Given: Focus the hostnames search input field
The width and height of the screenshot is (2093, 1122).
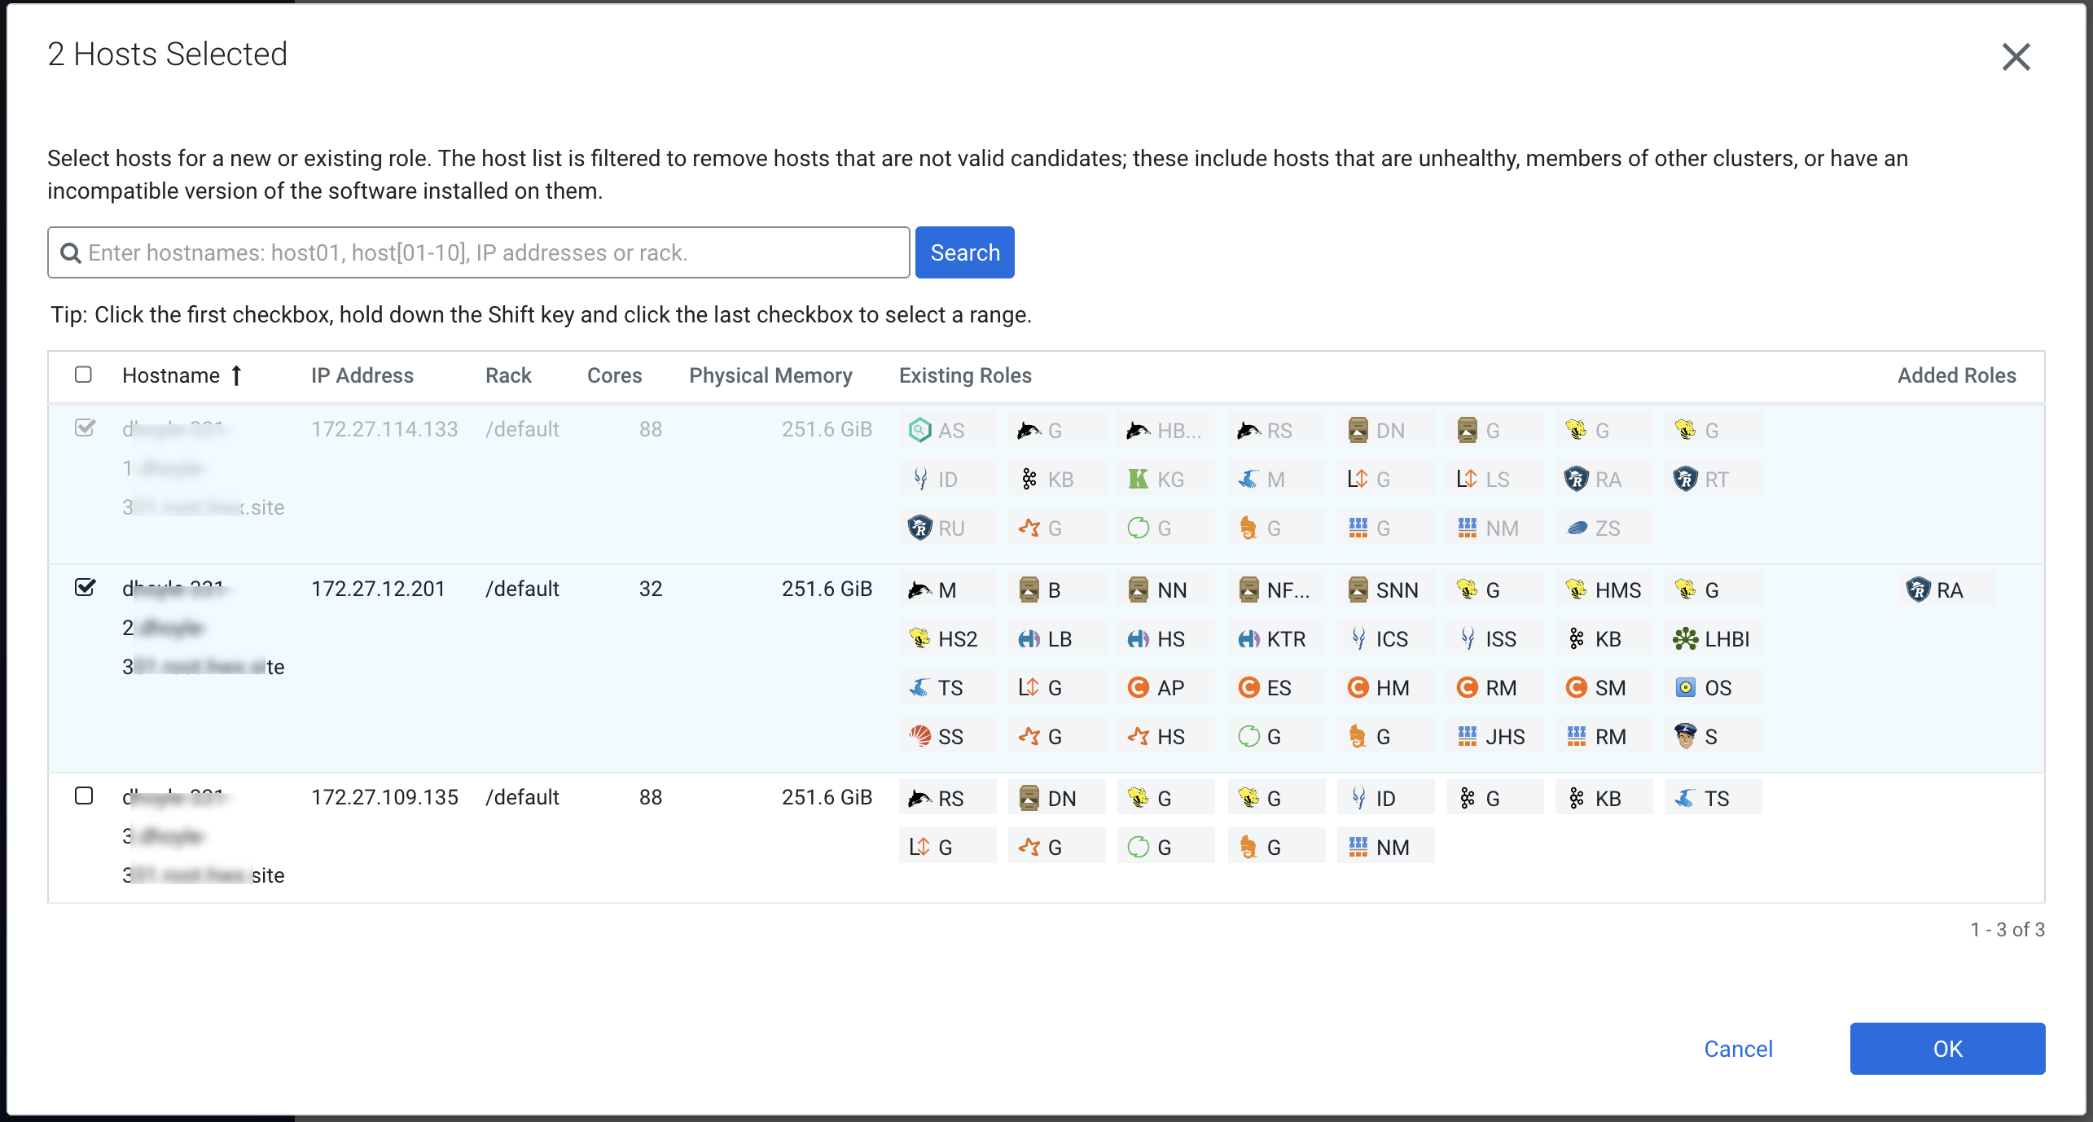Looking at the screenshot, I should pyautogui.click(x=489, y=252).
